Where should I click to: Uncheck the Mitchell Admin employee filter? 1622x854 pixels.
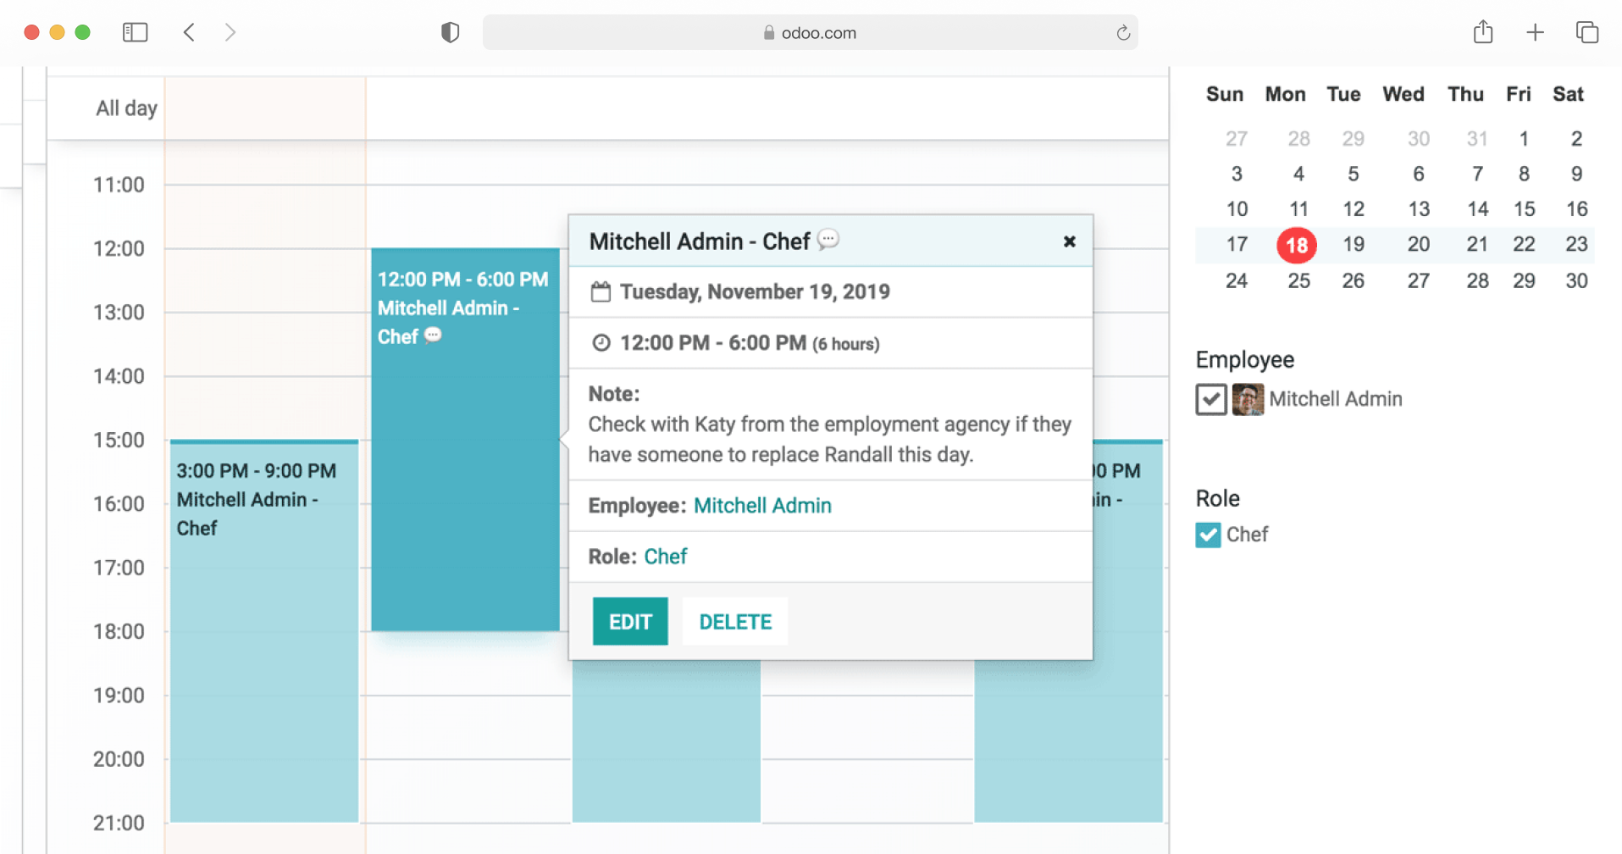pyautogui.click(x=1211, y=399)
